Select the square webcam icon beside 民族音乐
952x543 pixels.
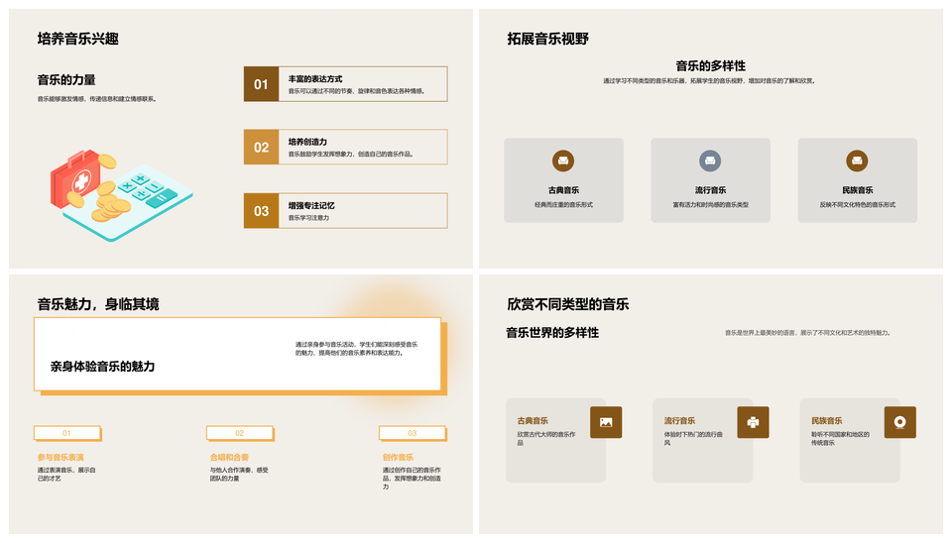[899, 422]
